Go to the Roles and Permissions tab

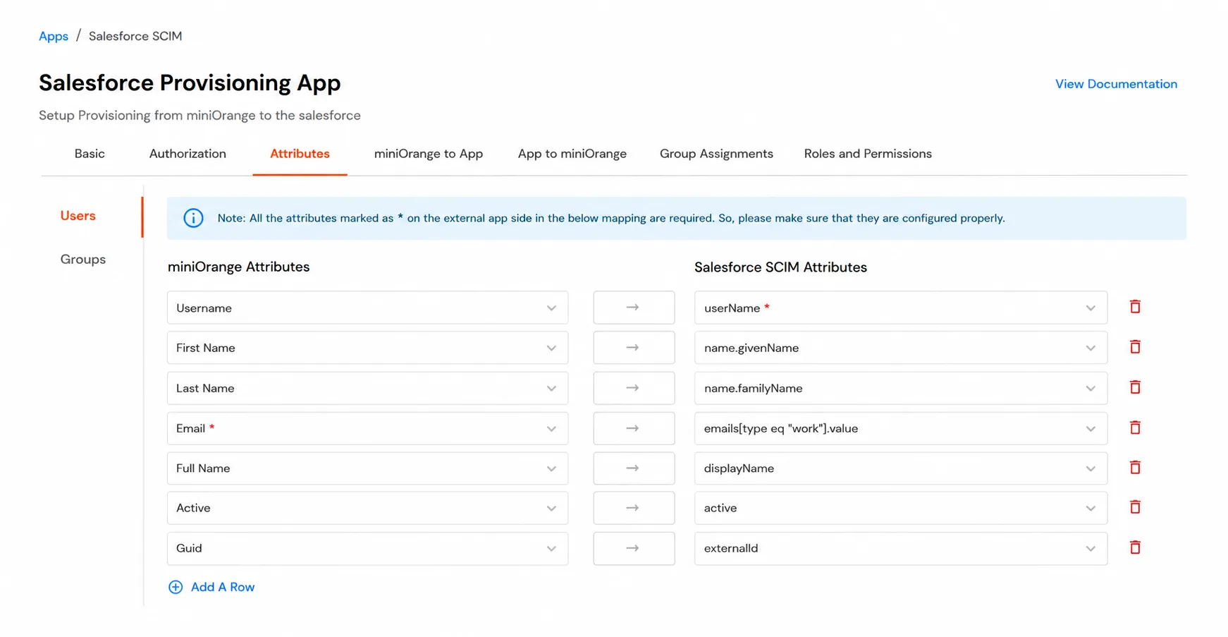click(x=868, y=154)
